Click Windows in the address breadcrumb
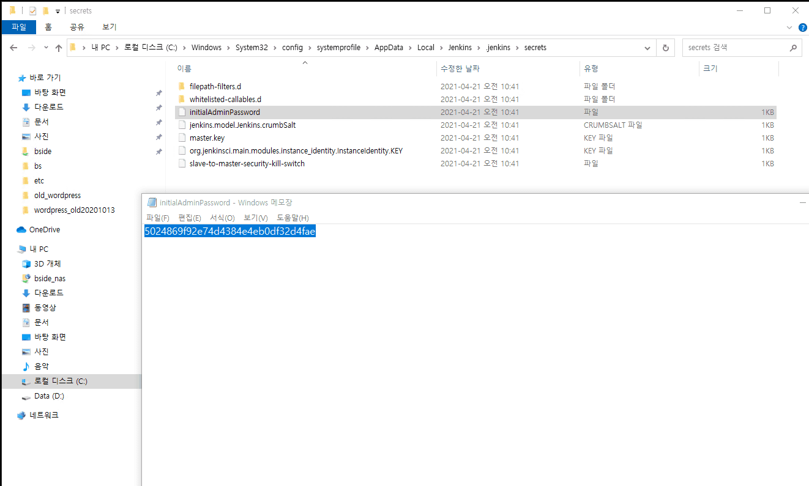 [x=206, y=48]
